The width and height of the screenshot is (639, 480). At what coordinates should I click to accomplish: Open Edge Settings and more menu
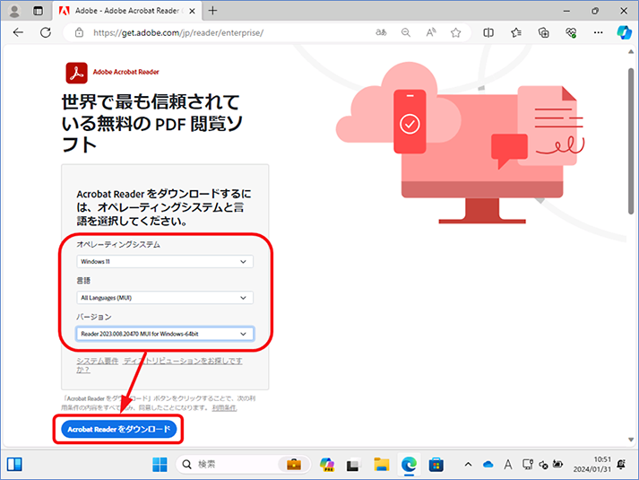598,32
